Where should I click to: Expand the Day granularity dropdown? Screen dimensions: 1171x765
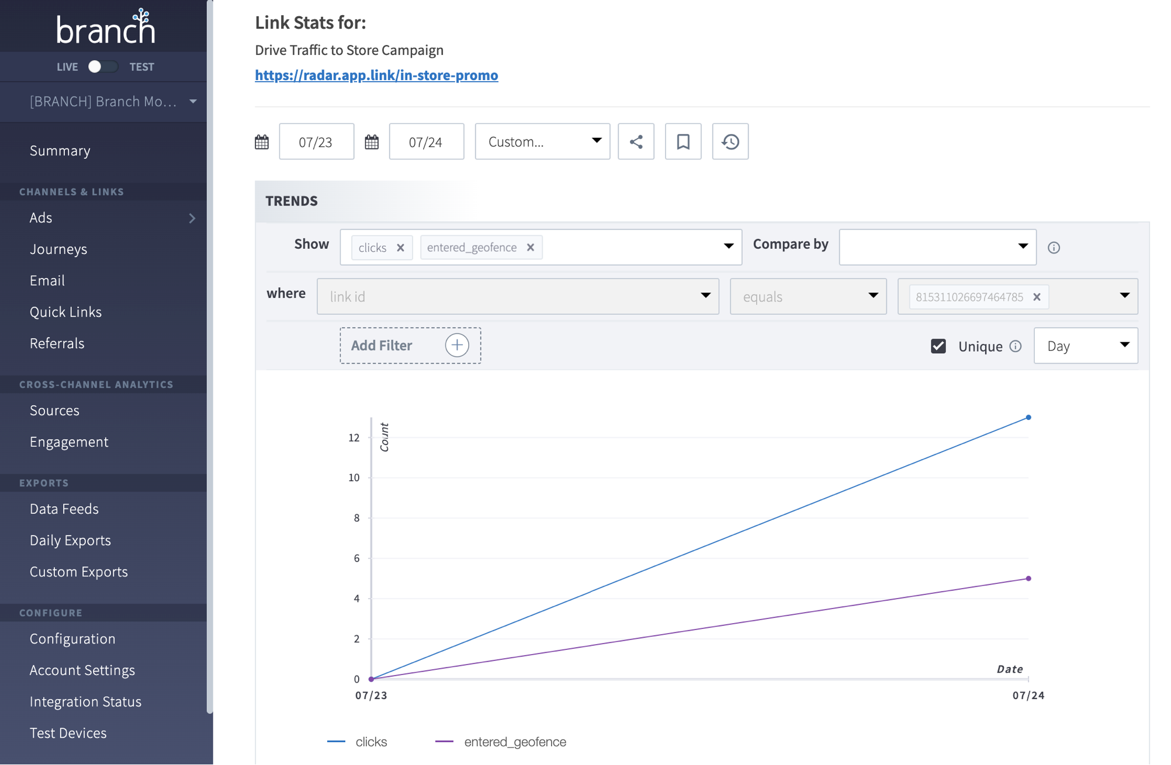point(1085,346)
